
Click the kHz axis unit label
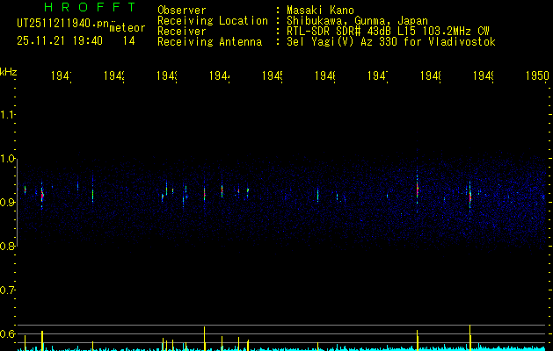[9, 71]
